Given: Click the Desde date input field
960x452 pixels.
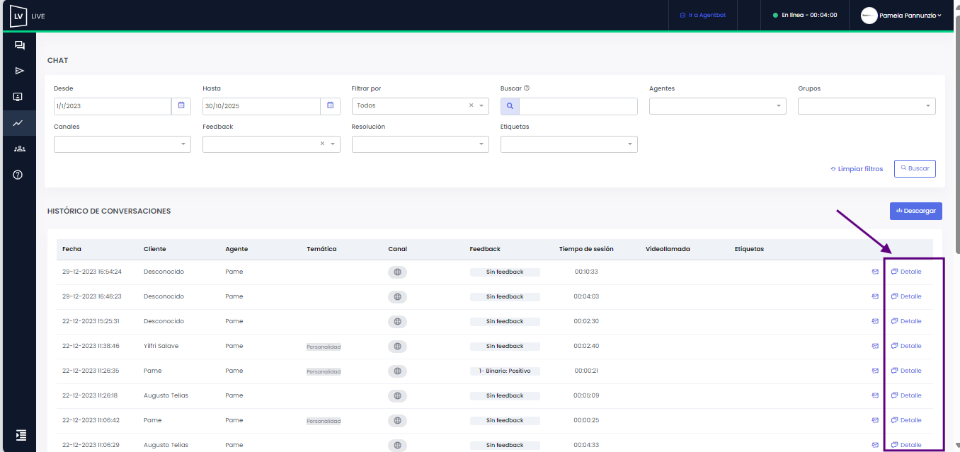Looking at the screenshot, I should click(113, 106).
